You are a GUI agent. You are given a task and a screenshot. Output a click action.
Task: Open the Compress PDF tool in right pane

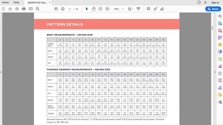[x=220, y=80]
